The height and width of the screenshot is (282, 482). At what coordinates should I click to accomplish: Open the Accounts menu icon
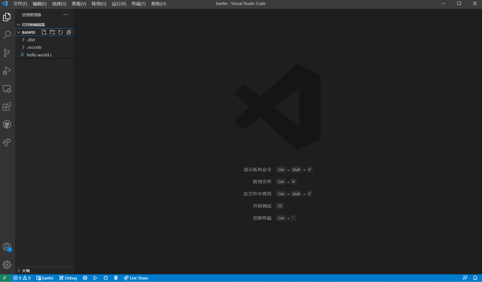(x=7, y=247)
